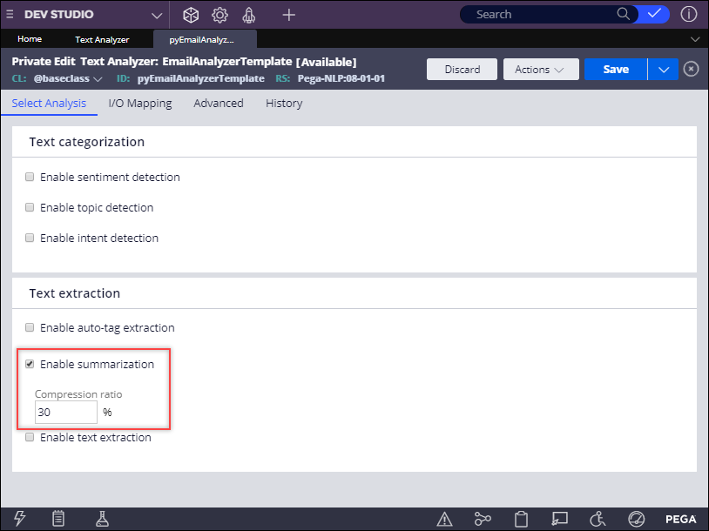Open the Actions dropdown menu
Viewport: 709px width, 531px height.
click(539, 70)
